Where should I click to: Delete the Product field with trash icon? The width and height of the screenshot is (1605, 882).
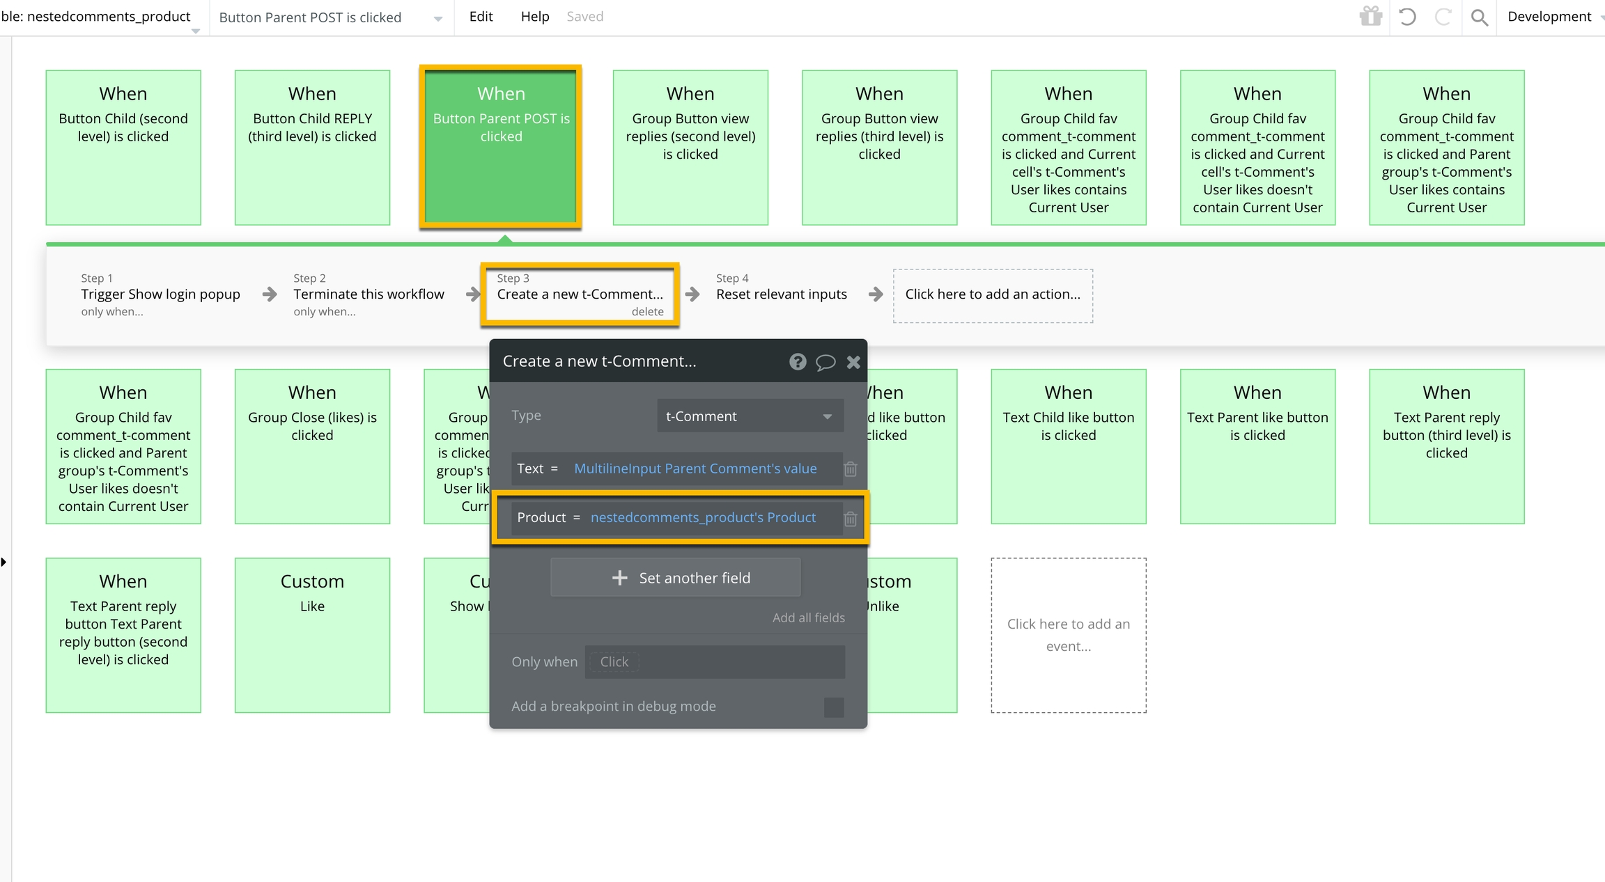[850, 519]
